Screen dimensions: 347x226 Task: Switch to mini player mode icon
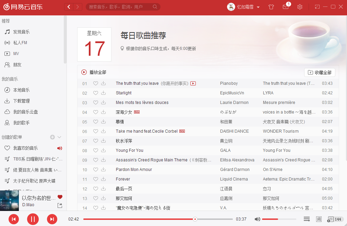[317, 7]
